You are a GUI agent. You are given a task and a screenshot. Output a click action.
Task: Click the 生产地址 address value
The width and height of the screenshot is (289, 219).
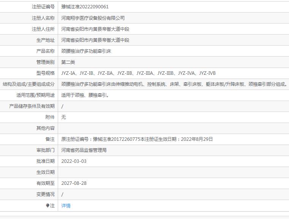click(x=95, y=40)
